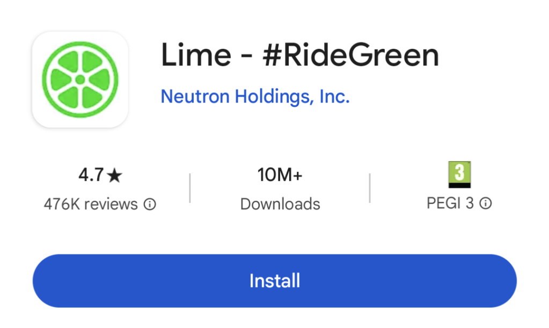Viewport: 549px width, 328px height.
Task: Click the green PEGI 3 badge
Action: (x=459, y=172)
